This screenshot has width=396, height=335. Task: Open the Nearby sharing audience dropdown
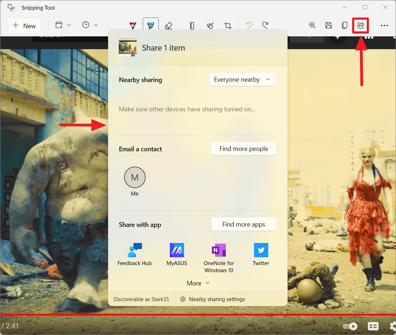point(243,79)
